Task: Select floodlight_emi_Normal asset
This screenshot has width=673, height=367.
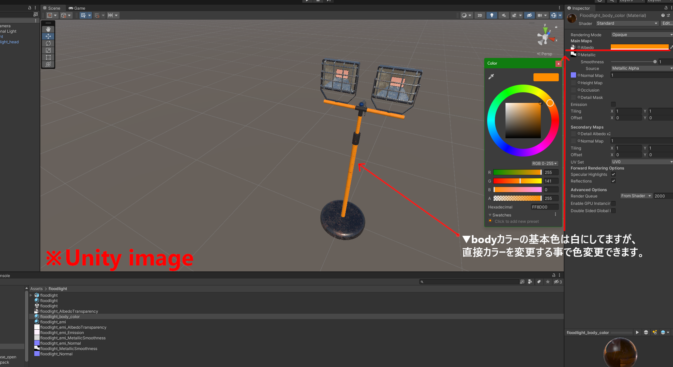Action: point(60,343)
